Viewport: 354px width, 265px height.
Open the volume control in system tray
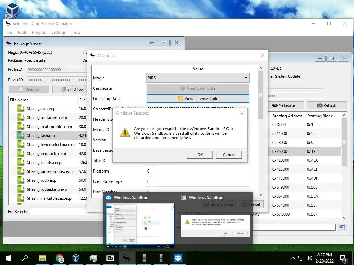[x=309, y=258]
